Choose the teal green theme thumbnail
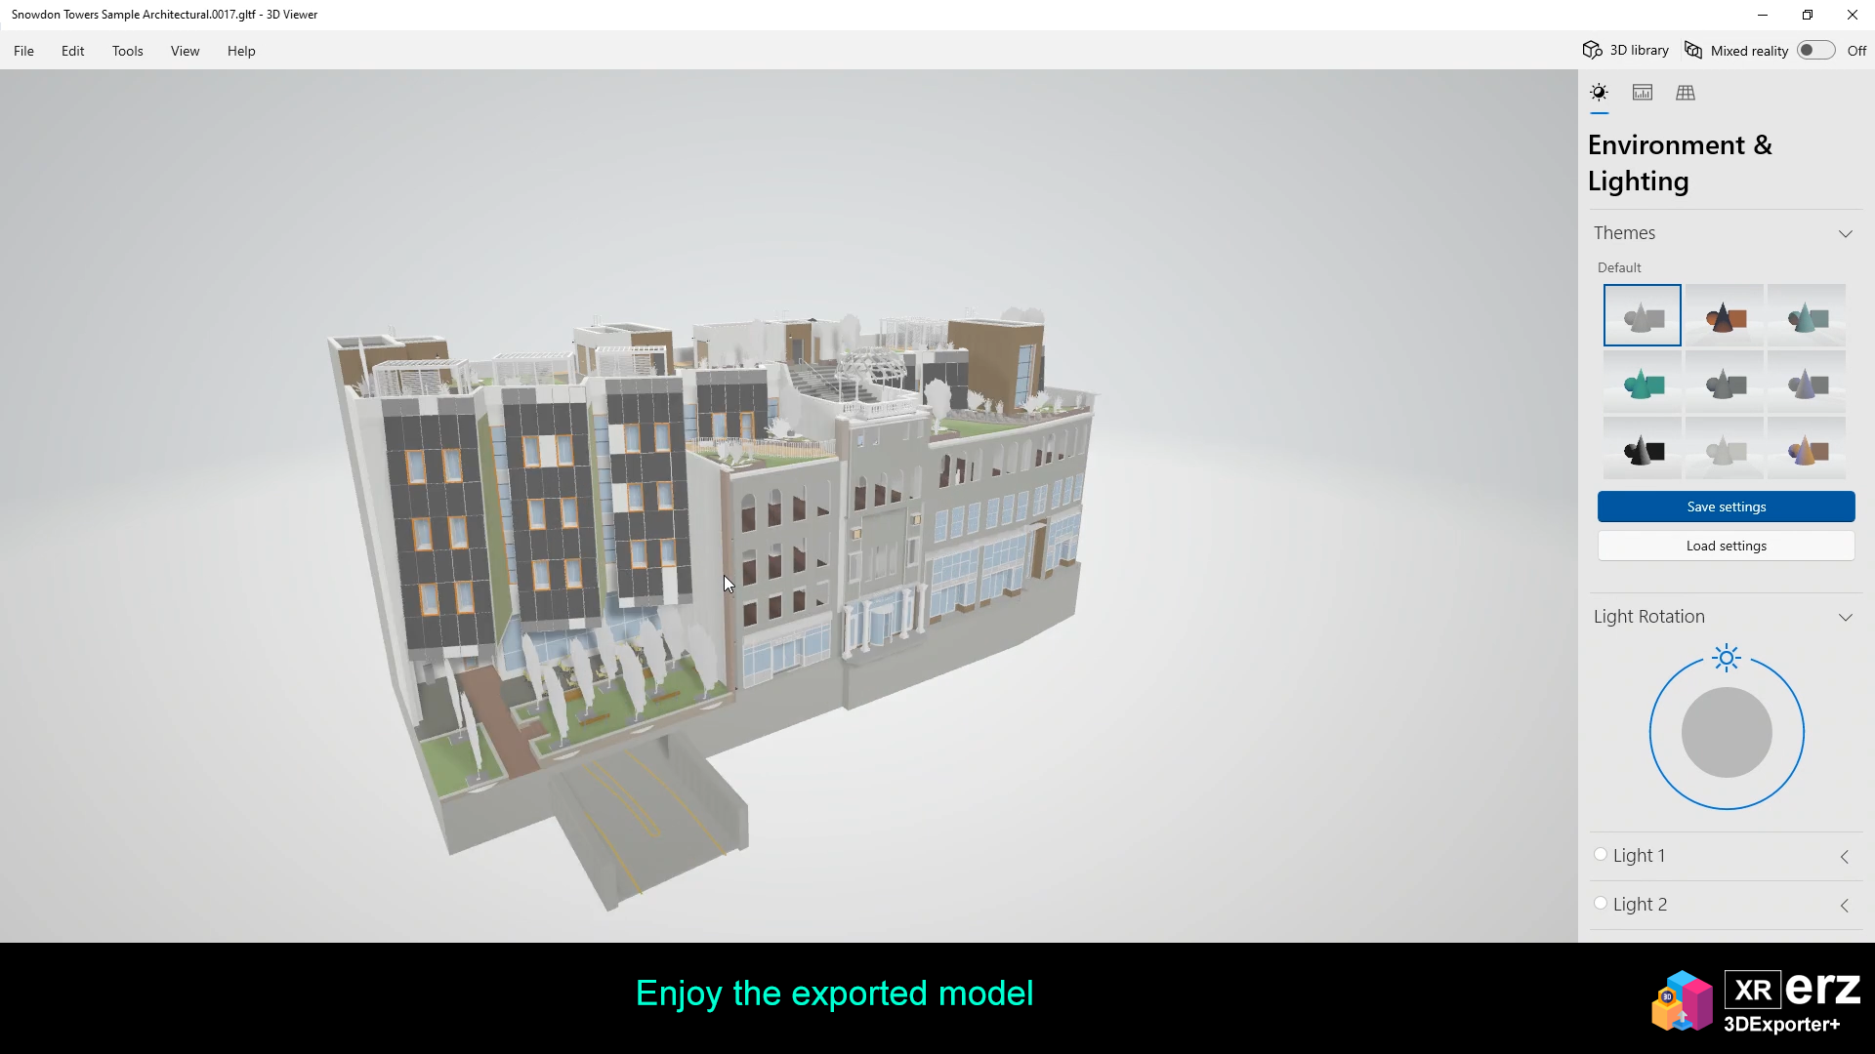Viewport: 1875px width, 1054px height. click(1643, 384)
